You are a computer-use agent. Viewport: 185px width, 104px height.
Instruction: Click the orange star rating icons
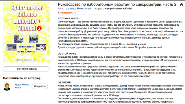pyautogui.click(x=66, y=13)
